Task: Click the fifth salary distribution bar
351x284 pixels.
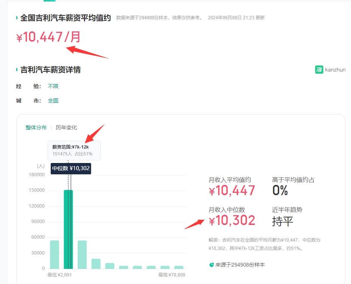Action: pyautogui.click(x=110, y=266)
